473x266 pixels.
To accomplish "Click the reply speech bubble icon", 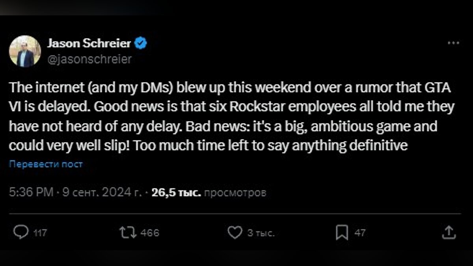I will [x=20, y=233].
